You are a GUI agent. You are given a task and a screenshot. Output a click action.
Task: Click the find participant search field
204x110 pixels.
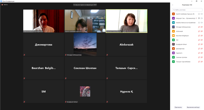click(187, 10)
